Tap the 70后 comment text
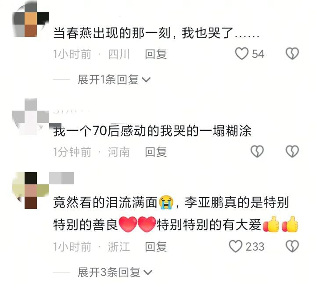Viewport: 316px width, 284px height. click(152, 131)
